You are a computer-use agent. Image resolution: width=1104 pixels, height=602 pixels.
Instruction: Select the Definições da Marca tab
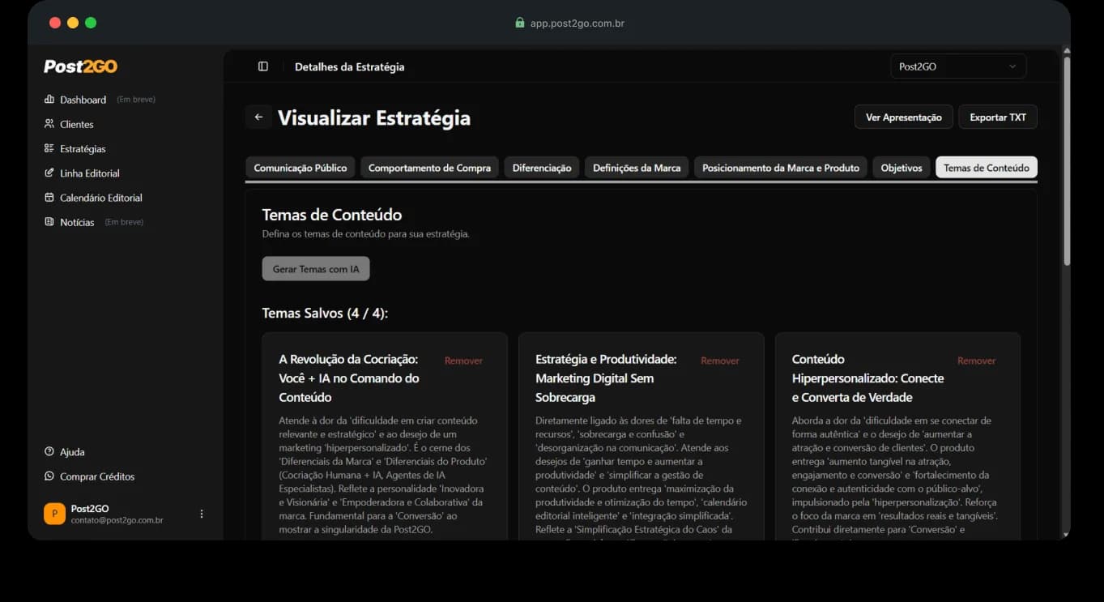637,168
